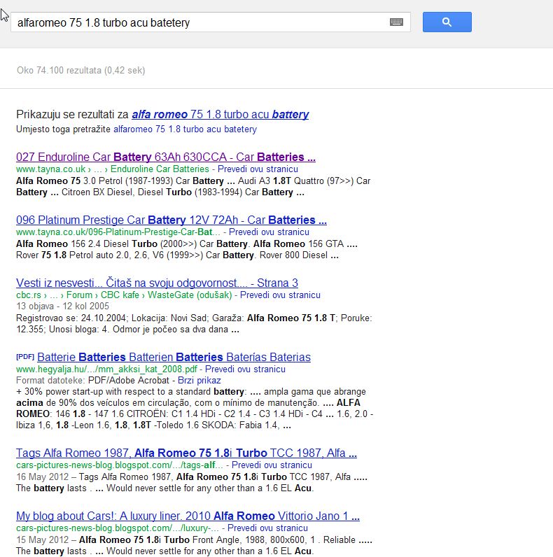Open 'My blog about Cars!: A luxury liner' result

point(188,516)
